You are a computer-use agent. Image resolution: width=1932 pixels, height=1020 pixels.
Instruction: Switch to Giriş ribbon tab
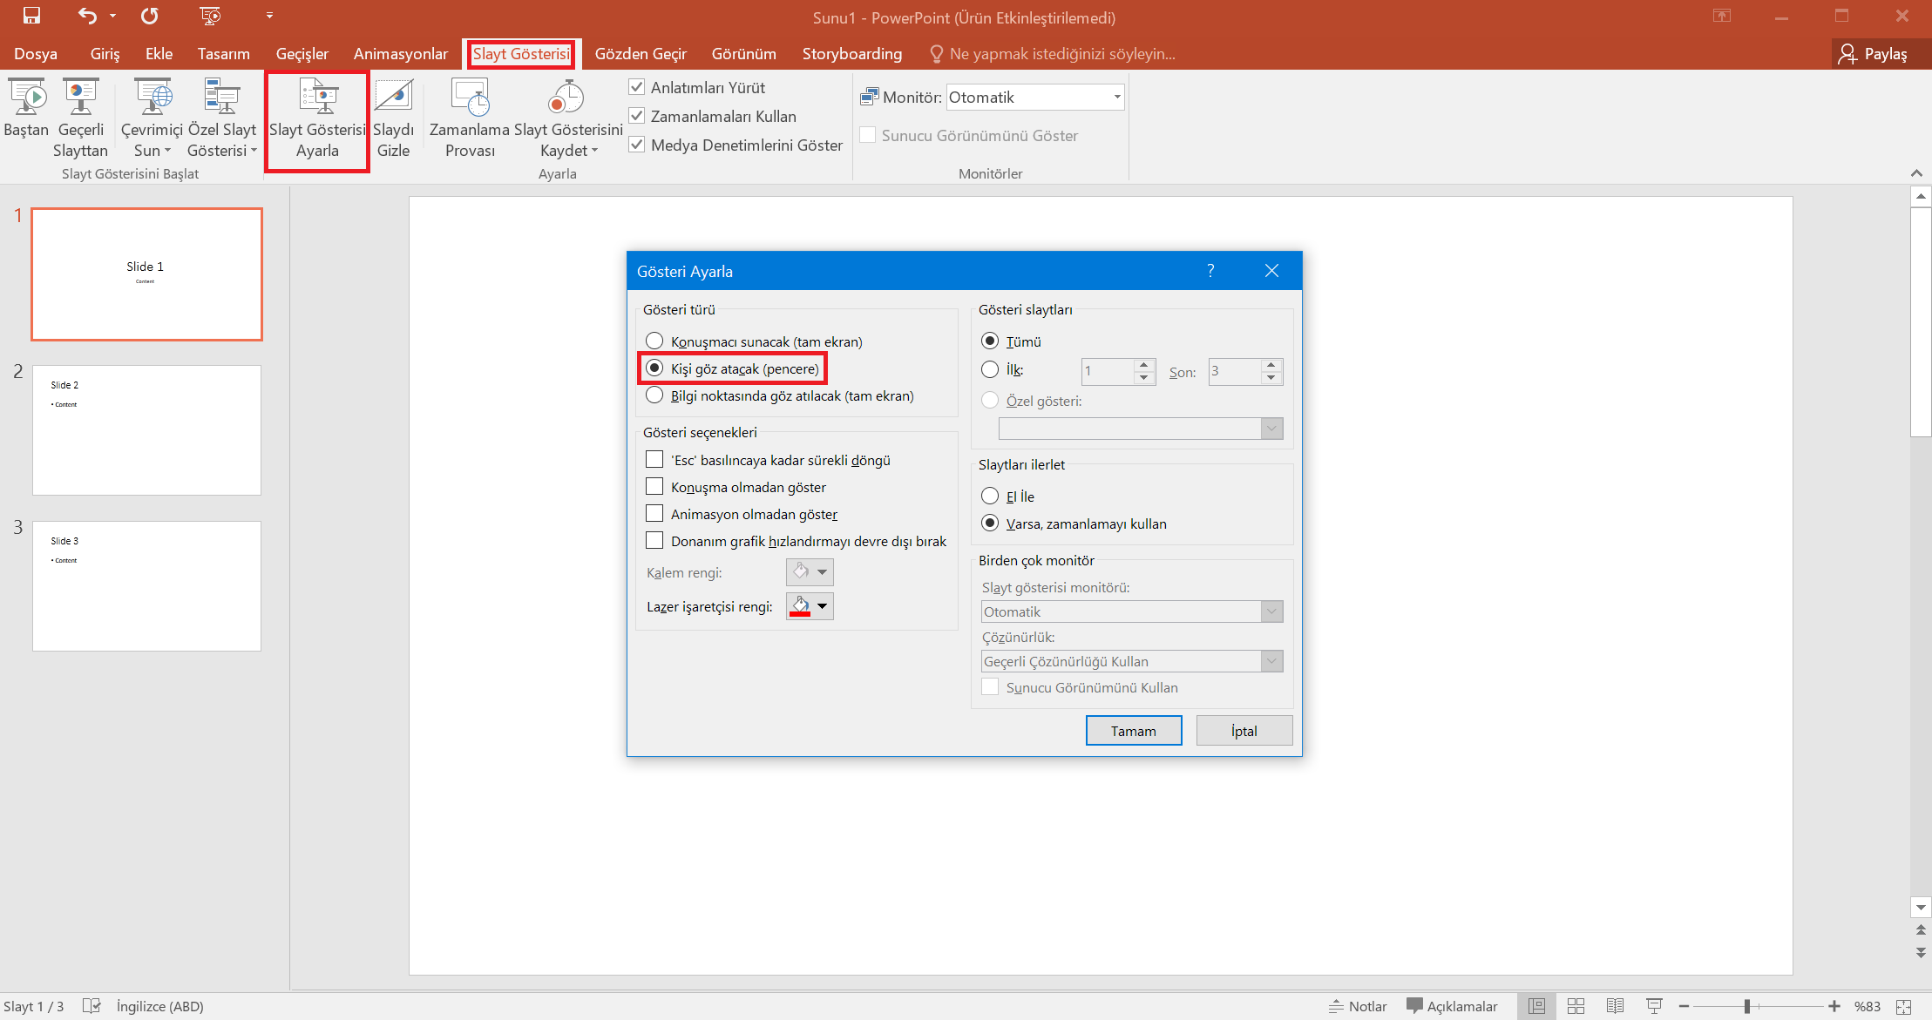point(105,54)
